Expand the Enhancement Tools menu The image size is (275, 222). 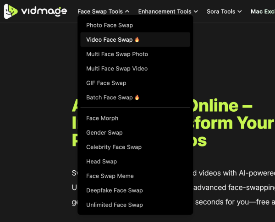tap(168, 11)
